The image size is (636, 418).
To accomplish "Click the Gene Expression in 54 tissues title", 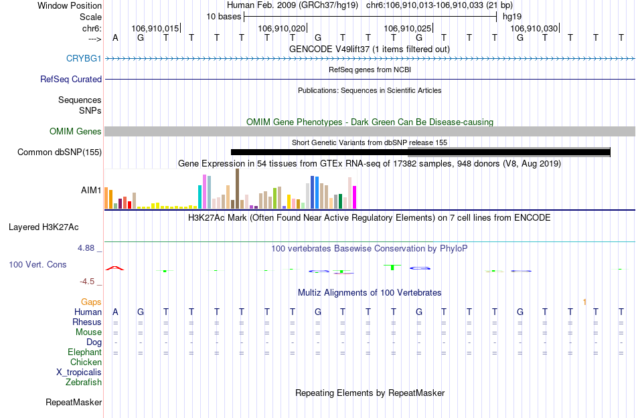I will [x=370, y=164].
